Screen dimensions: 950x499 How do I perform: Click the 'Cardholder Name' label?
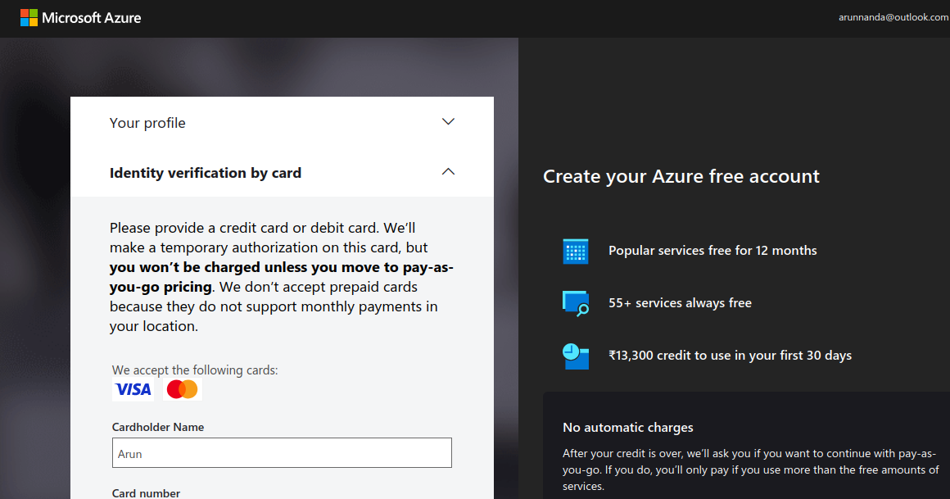pos(158,427)
